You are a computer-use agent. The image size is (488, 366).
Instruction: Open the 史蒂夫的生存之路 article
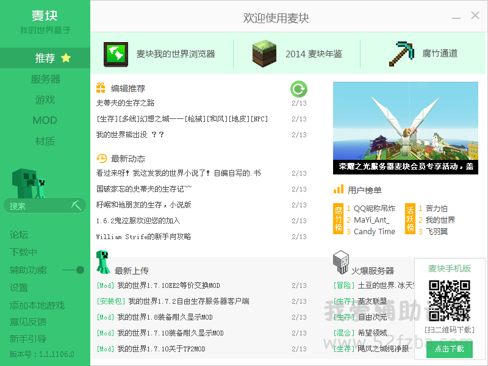coord(126,103)
